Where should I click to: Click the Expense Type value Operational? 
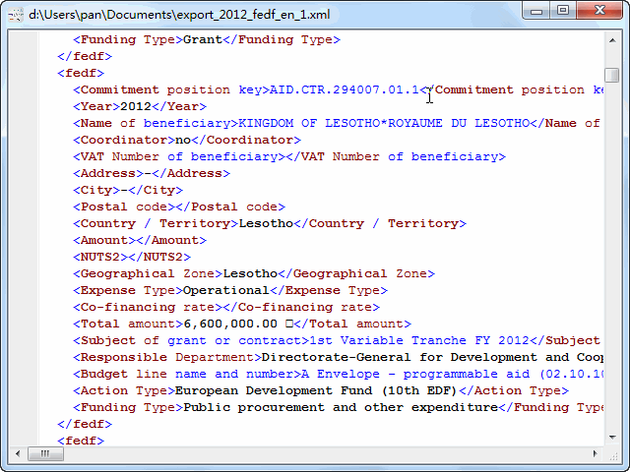[226, 290]
